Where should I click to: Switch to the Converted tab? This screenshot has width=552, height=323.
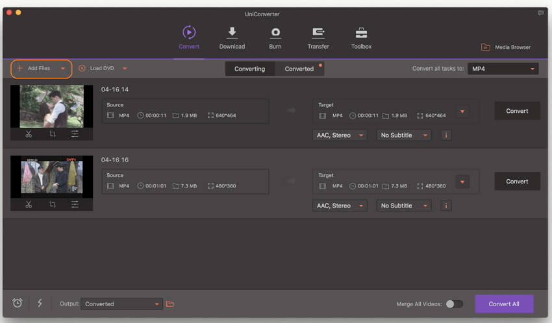coord(299,69)
